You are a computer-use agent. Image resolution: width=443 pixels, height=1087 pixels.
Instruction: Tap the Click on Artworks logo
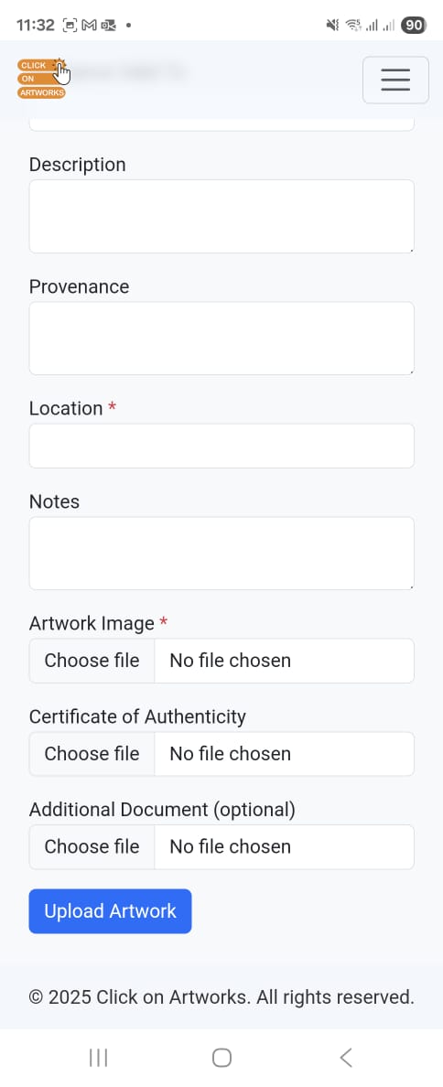click(43, 79)
